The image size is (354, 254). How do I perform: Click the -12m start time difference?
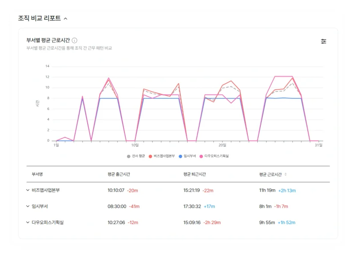(x=133, y=223)
